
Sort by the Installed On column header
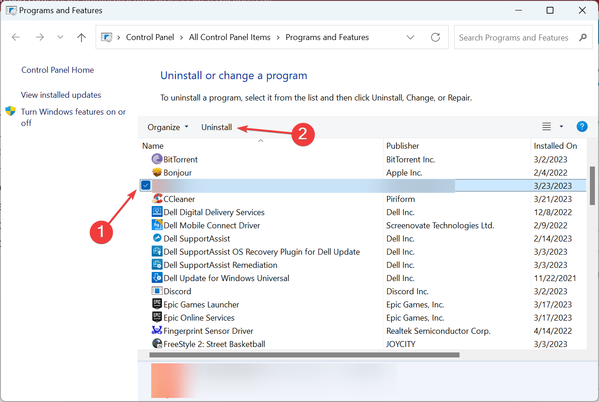pyautogui.click(x=555, y=146)
